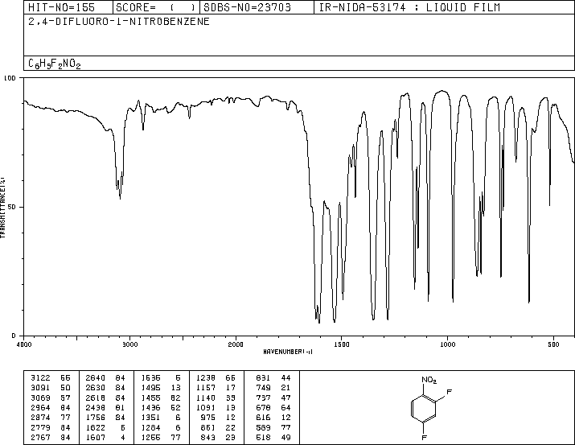The width and height of the screenshot is (575, 445).
Task: Click the 1091 peak table entry
Action: coord(216,407)
